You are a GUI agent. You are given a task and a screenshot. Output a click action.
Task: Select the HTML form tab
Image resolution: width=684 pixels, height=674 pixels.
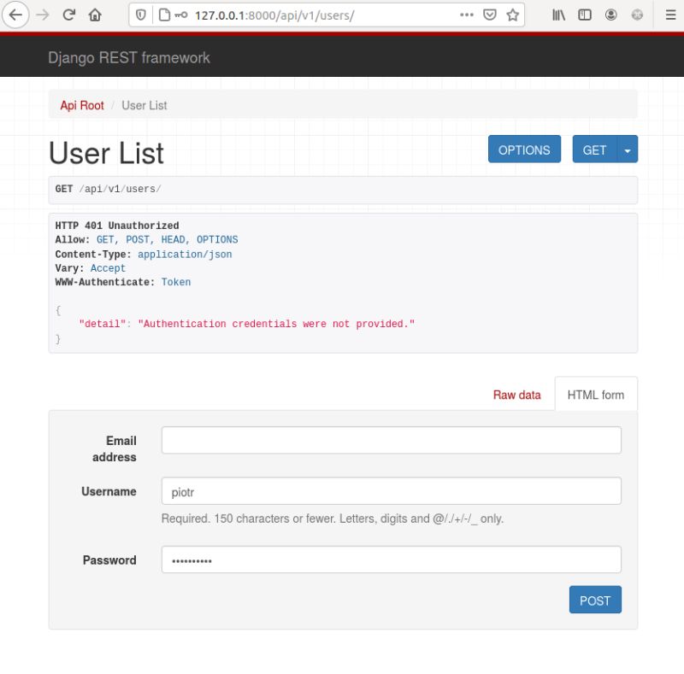(x=596, y=394)
